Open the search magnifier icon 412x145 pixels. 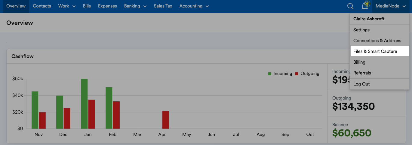(x=350, y=6)
